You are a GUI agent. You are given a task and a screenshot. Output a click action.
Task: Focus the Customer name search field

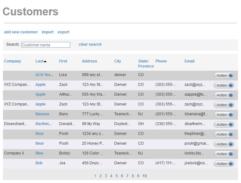pos(46,45)
